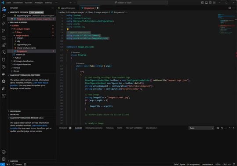Open the Remote Explorer view
This screenshot has height=166, width=237.
[4, 38]
